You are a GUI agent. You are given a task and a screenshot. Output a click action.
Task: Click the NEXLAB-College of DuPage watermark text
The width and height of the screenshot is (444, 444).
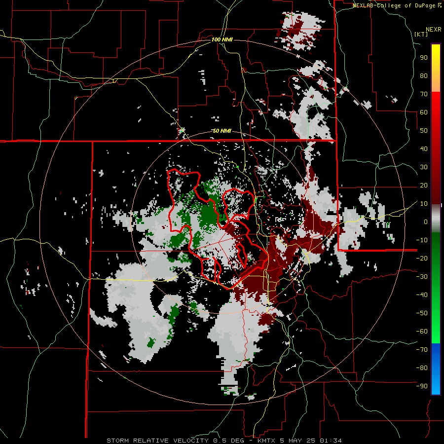point(397,5)
